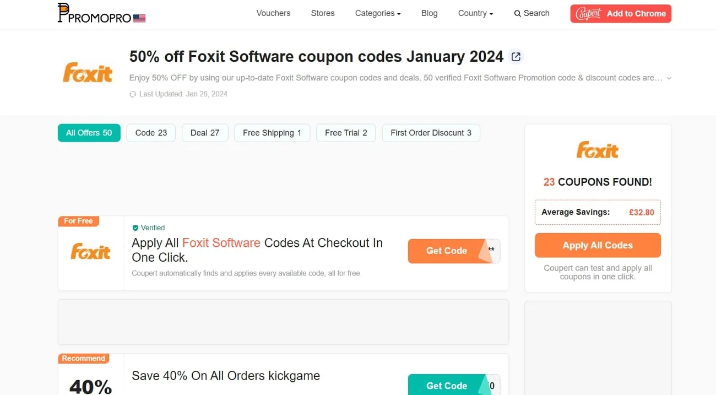
Task: Click the Coupert logo on the Chrome button
Action: click(x=588, y=13)
